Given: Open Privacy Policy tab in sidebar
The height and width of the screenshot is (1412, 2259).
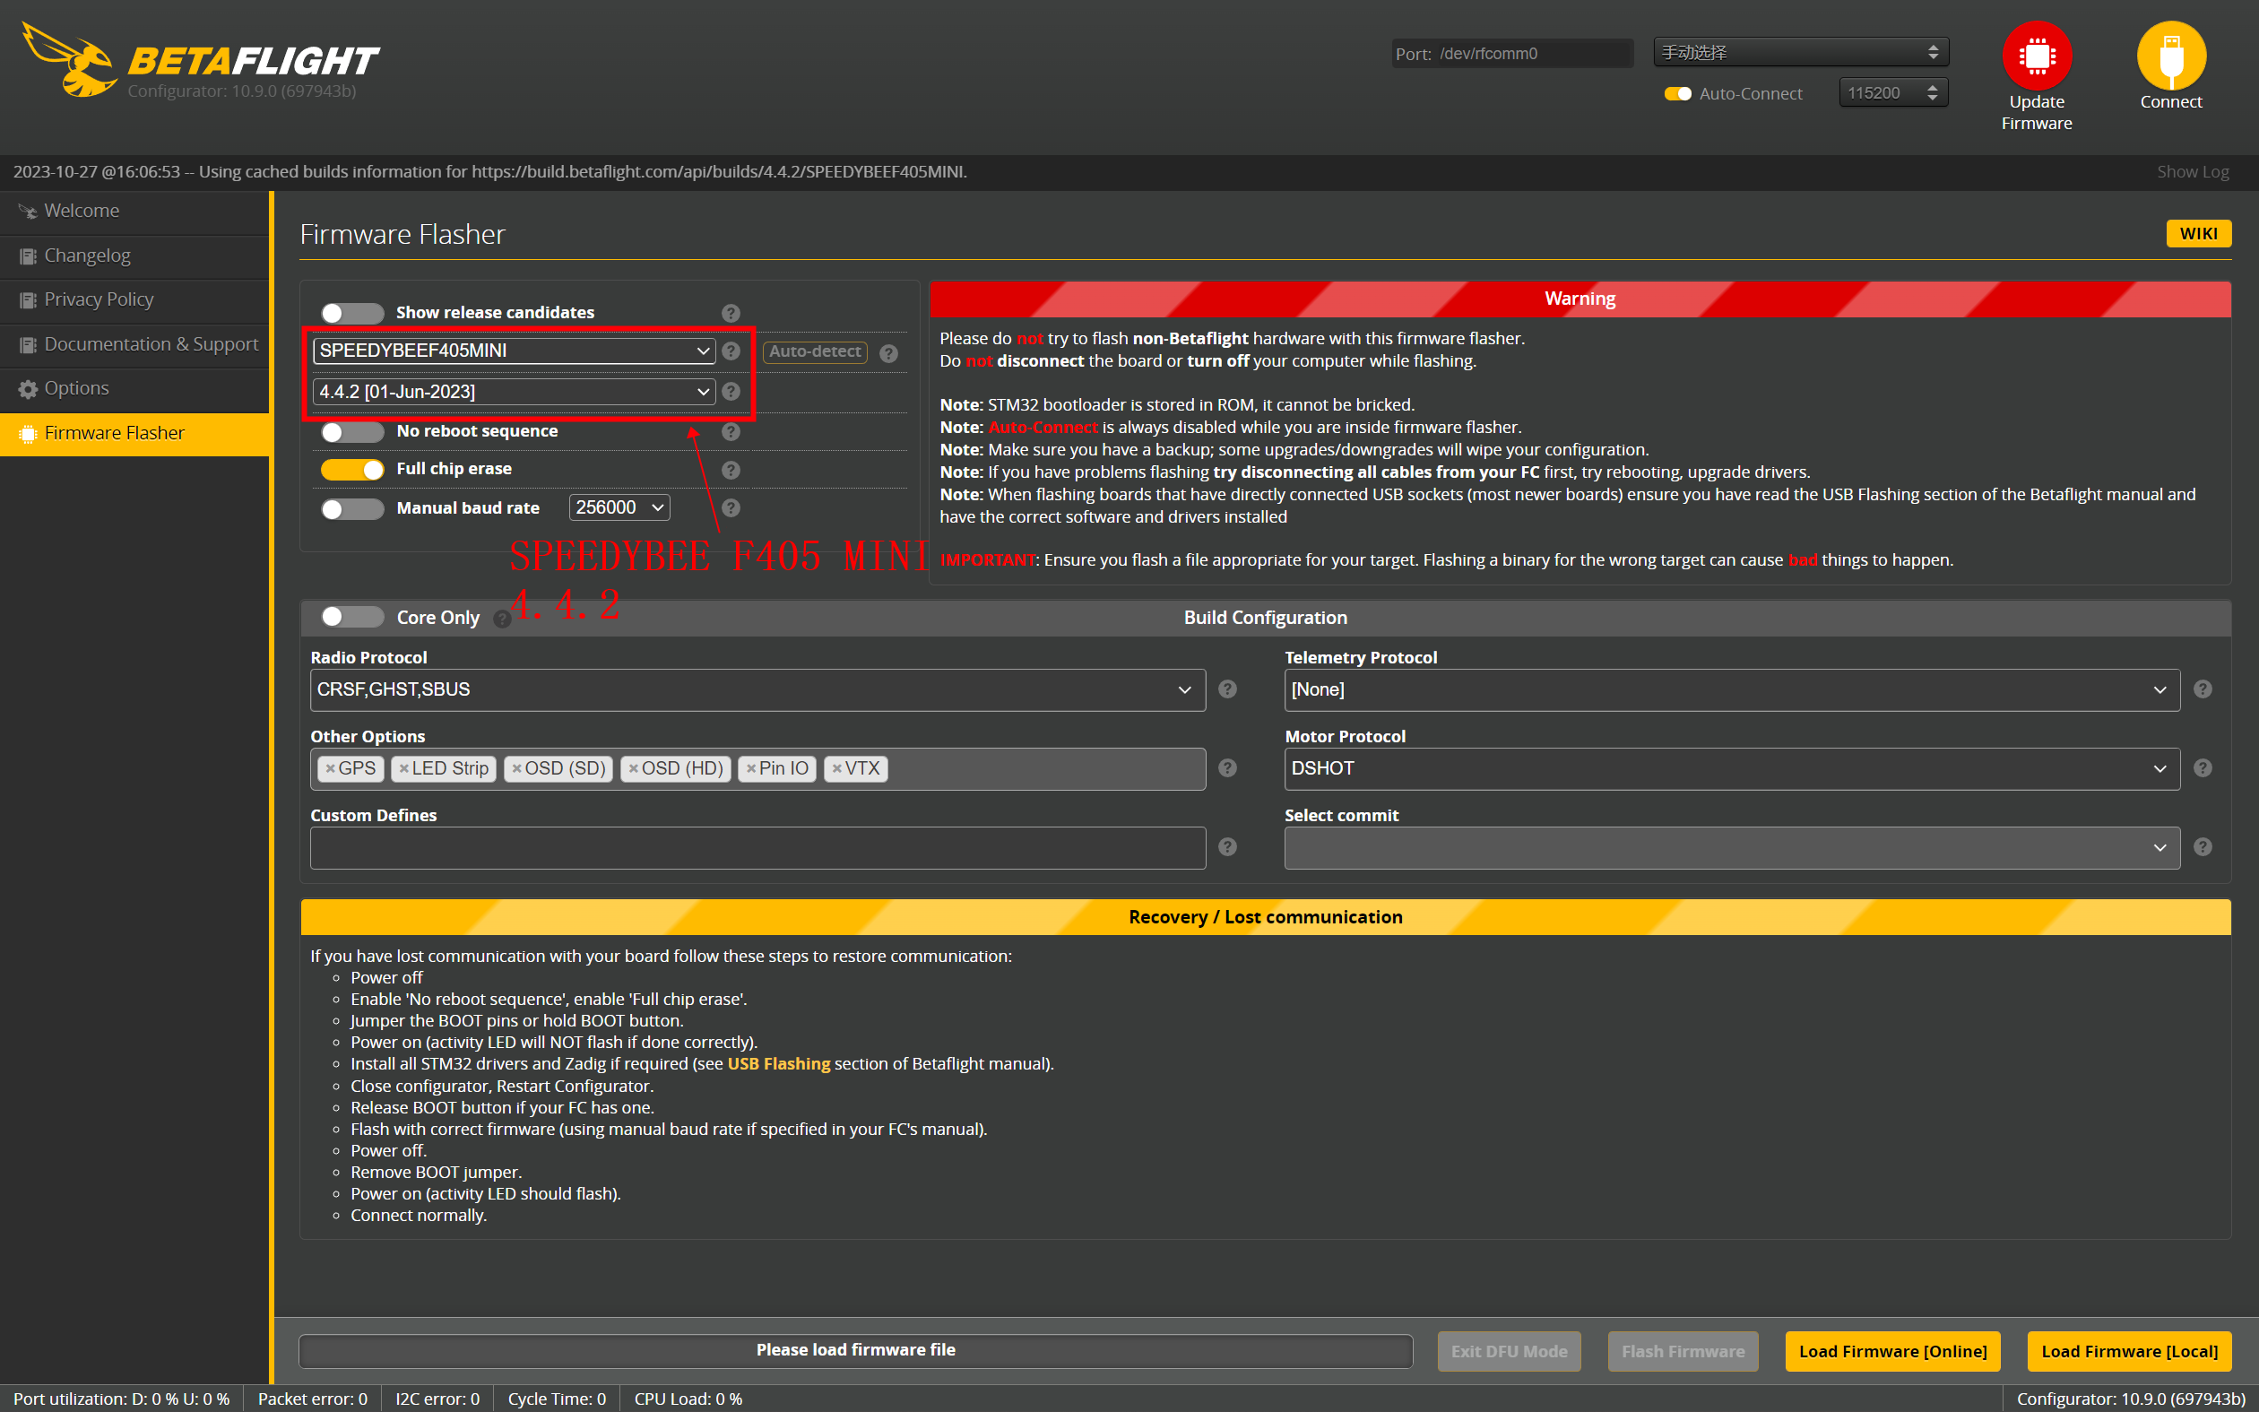Looking at the screenshot, I should point(134,299).
